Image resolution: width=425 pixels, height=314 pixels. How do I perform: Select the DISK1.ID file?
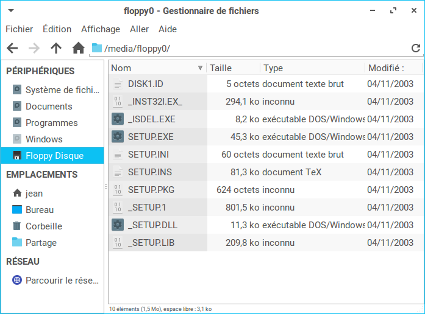(145, 84)
